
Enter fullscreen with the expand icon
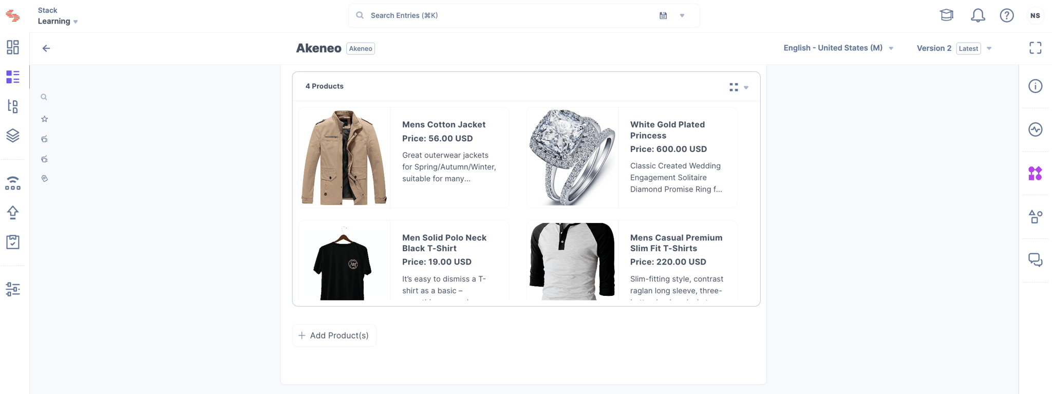tap(1036, 48)
